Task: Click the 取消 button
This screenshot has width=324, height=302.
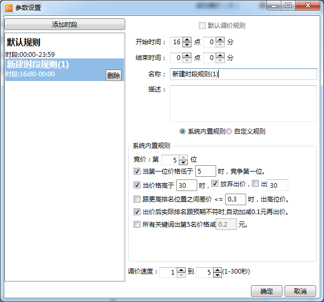Action: (x=300, y=291)
